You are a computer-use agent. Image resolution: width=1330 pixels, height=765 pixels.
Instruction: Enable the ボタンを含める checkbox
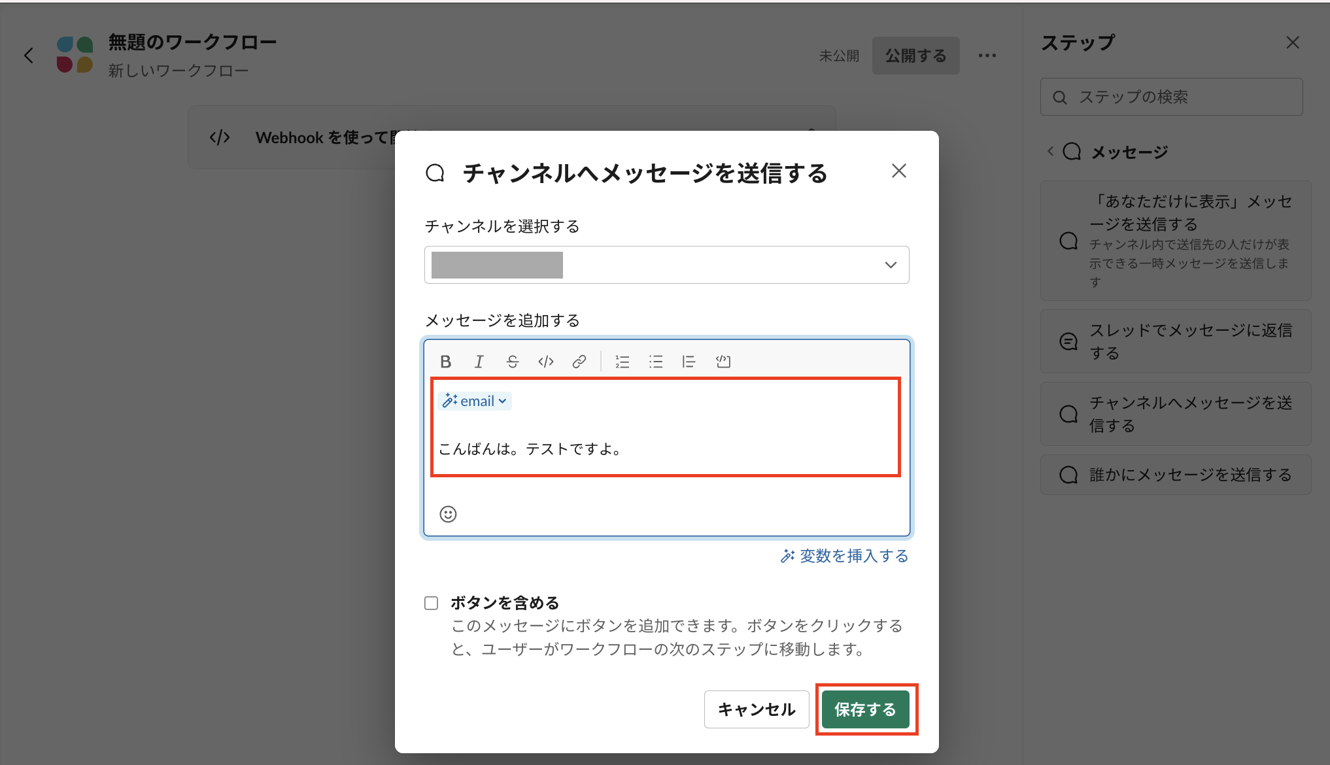coord(431,602)
